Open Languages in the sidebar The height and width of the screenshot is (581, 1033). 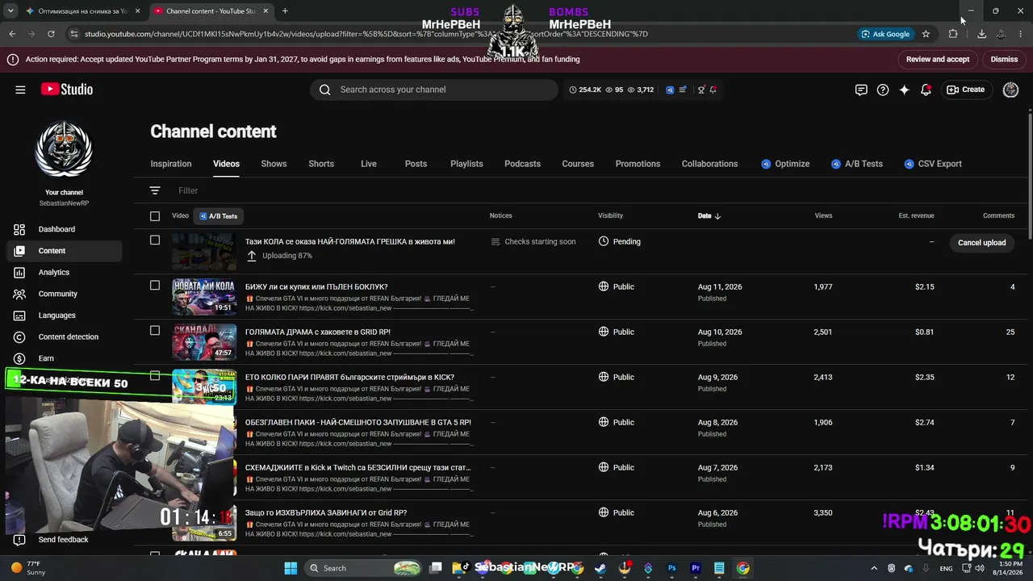click(x=65, y=316)
